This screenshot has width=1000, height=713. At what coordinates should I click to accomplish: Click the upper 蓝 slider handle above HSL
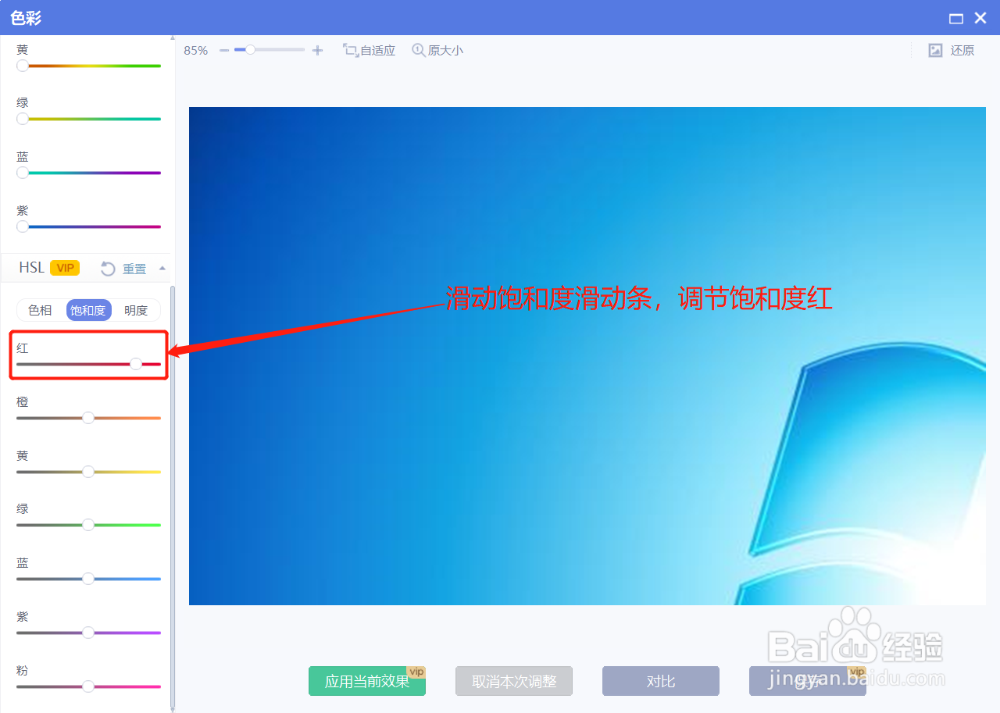(23, 173)
